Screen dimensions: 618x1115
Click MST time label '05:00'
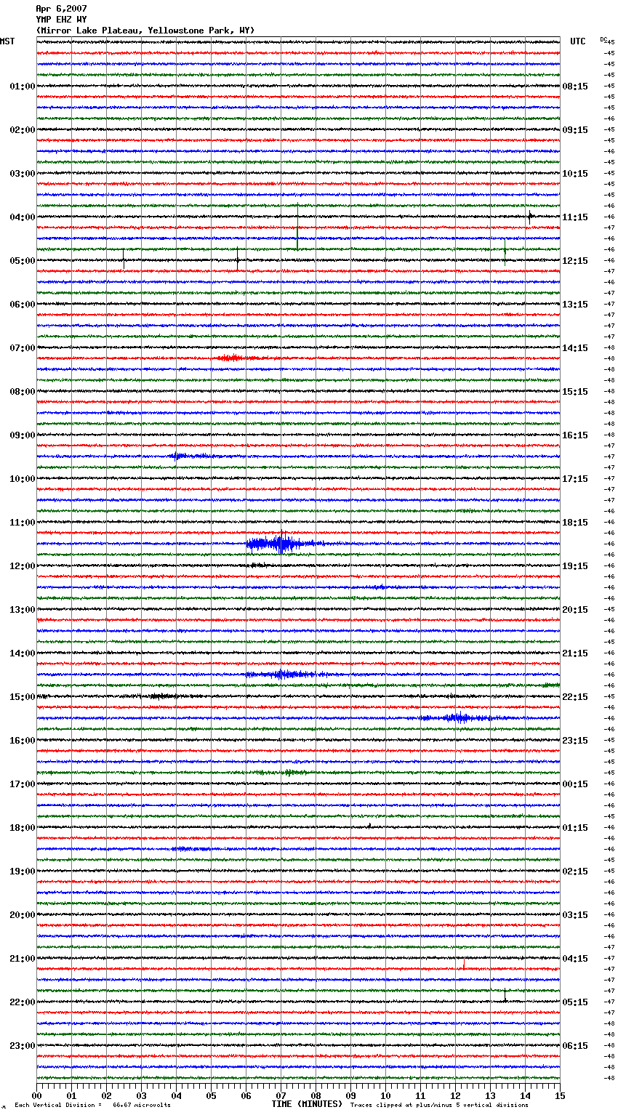click(23, 261)
